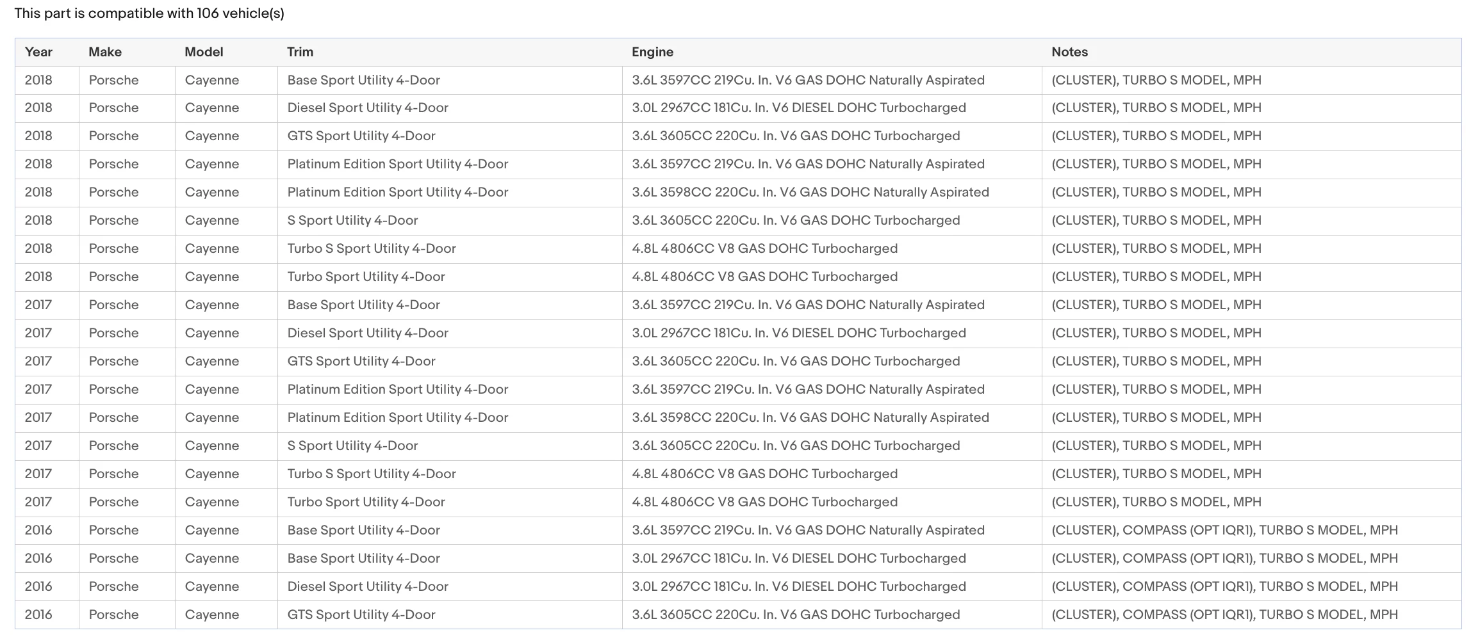Select the 2018 Diesel Sport Utility 4-Door trim cell

[x=450, y=108]
